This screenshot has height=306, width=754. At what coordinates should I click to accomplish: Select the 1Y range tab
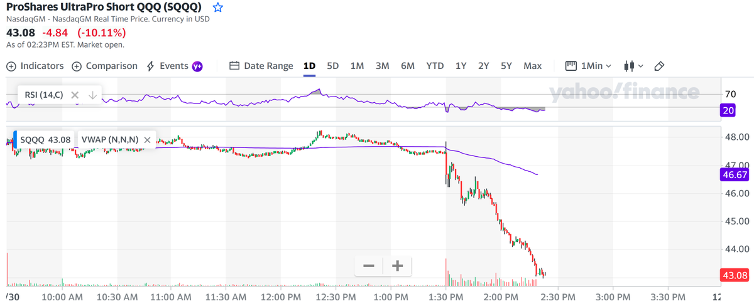461,66
